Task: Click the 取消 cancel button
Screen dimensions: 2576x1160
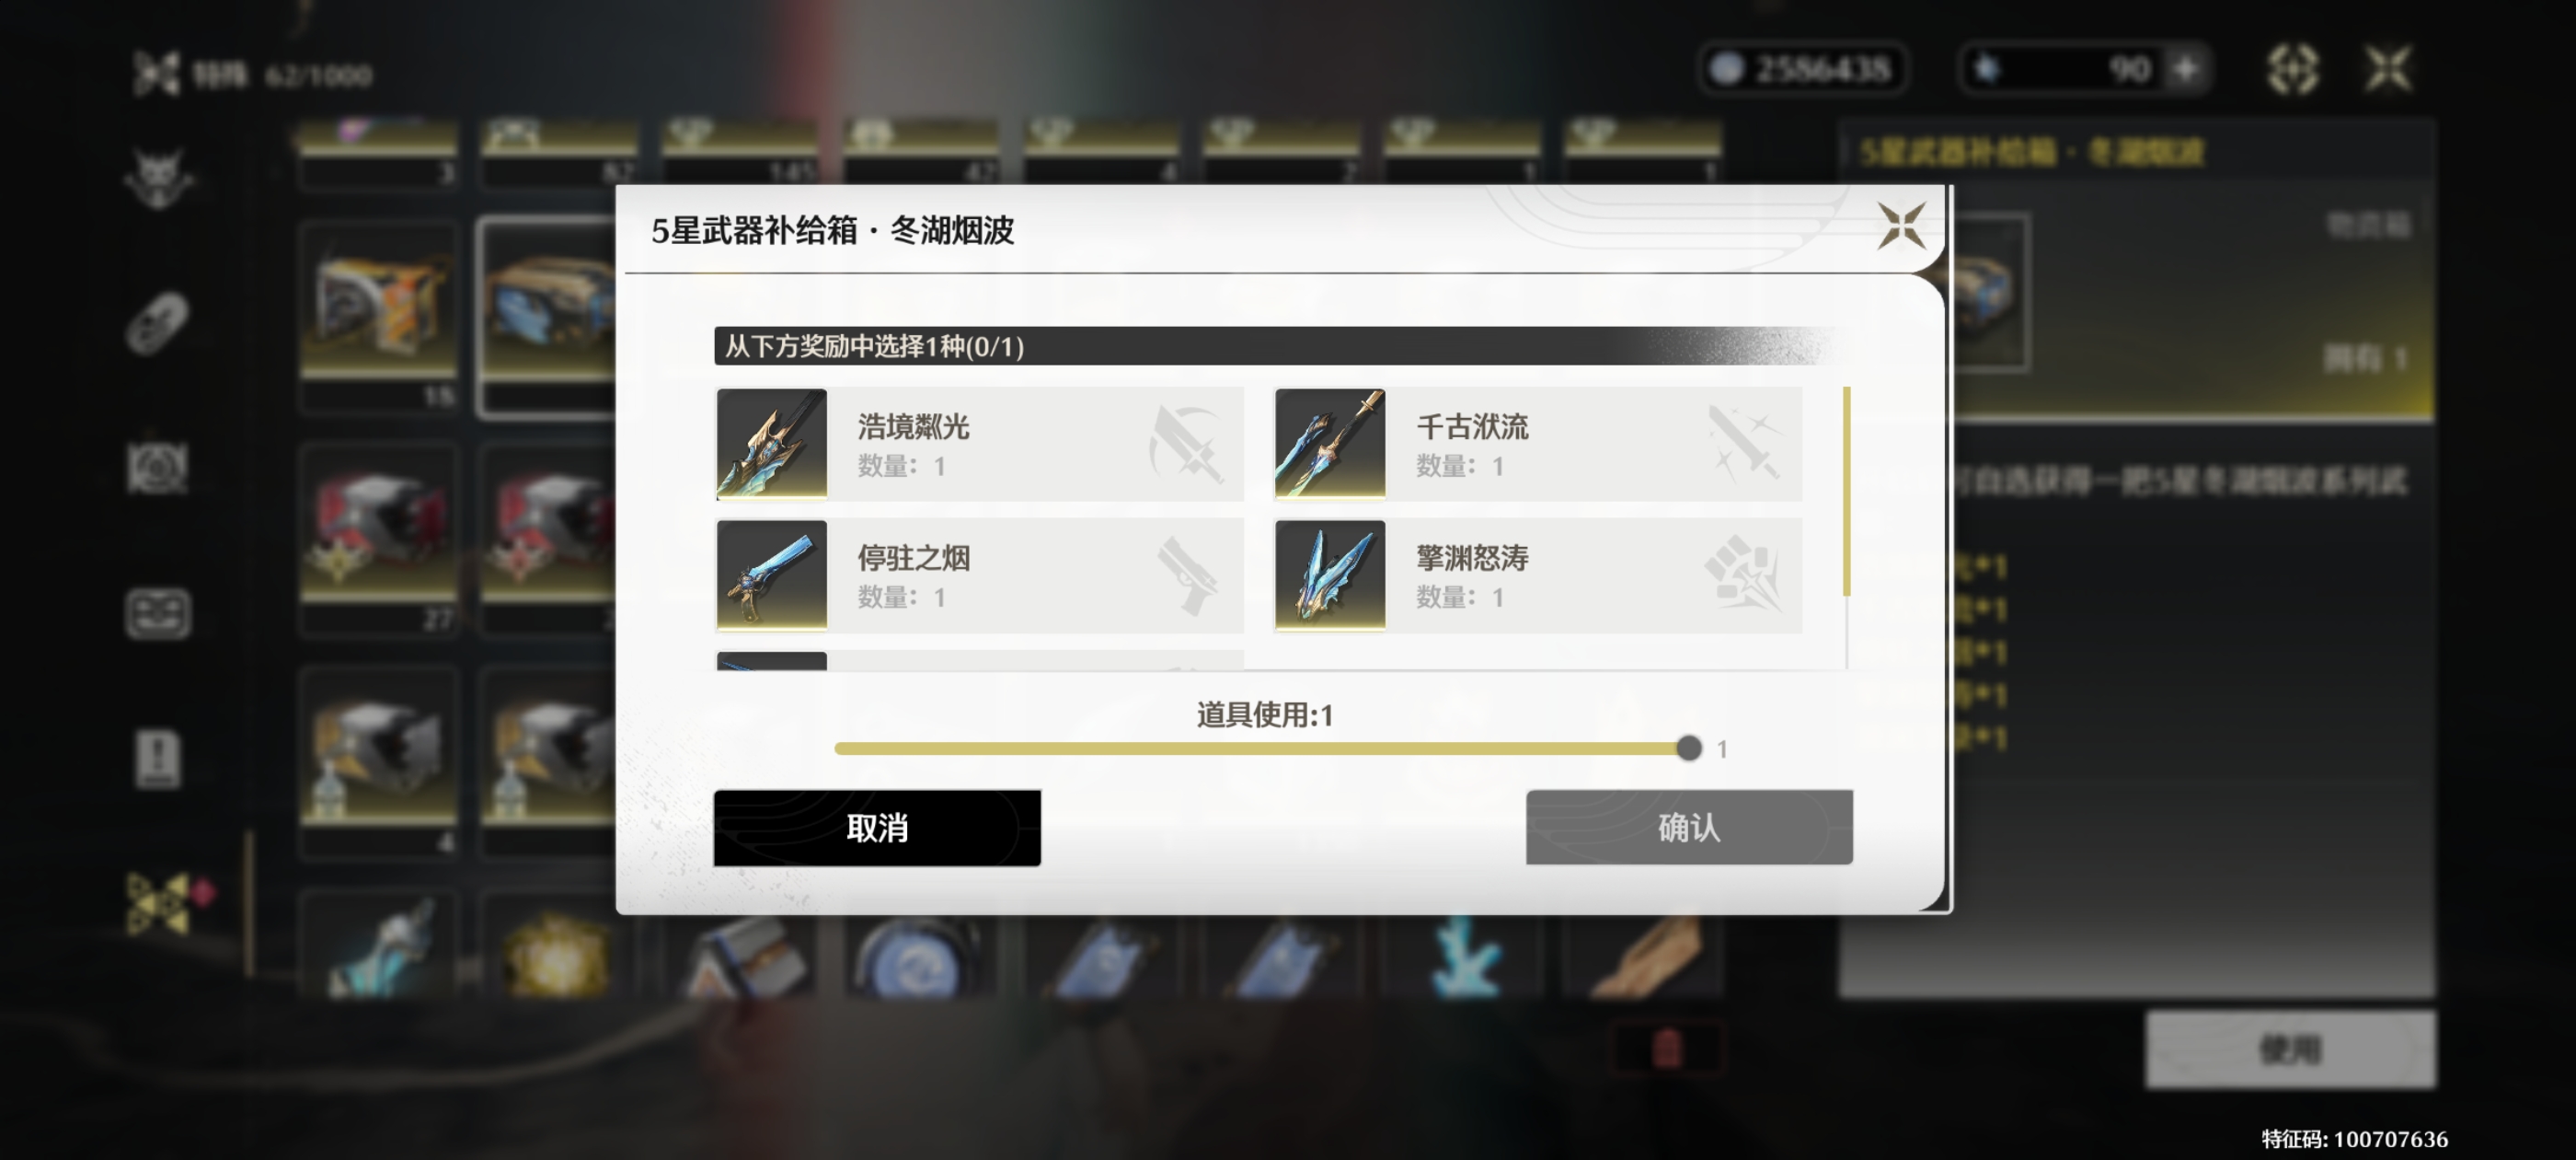Action: tap(877, 828)
